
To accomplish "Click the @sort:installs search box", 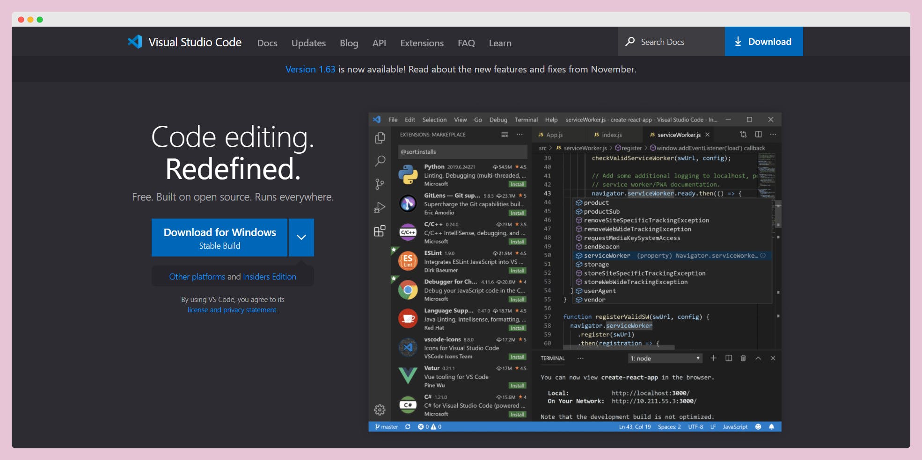I will [x=462, y=152].
